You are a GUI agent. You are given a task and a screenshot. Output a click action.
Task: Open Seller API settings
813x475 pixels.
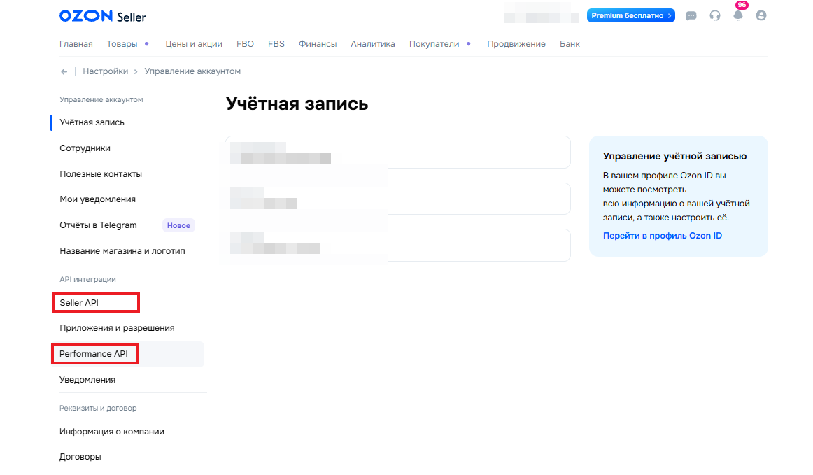[x=79, y=303]
